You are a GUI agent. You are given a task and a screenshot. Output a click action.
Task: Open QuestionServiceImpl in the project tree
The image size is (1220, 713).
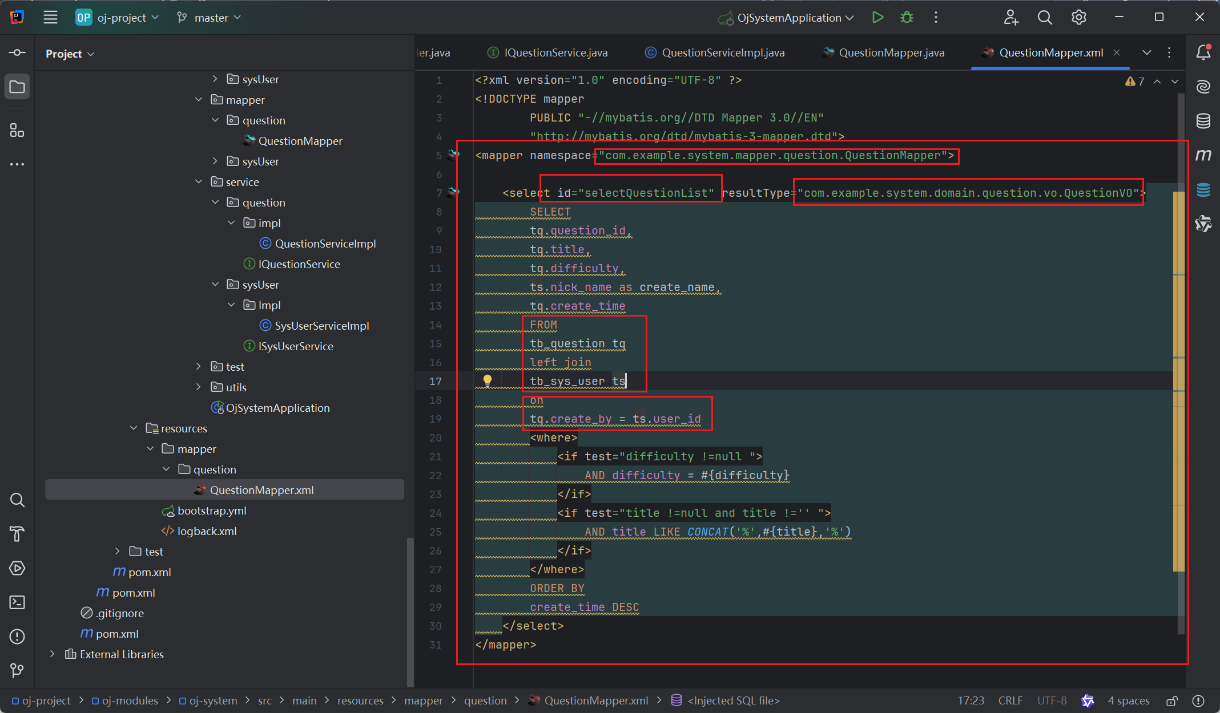click(318, 244)
